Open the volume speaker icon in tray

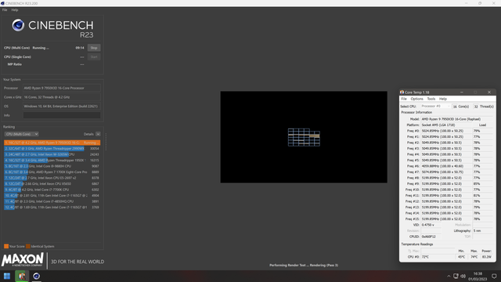(x=463, y=277)
